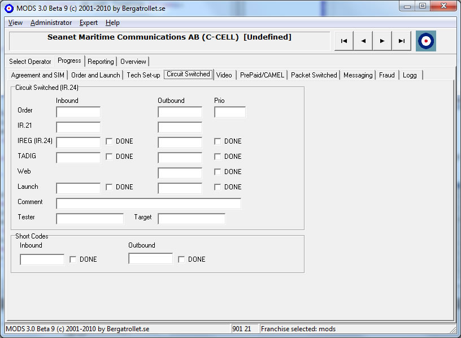Tick the outbound TADIG DONE checkbox
The image size is (461, 338).
pos(218,157)
